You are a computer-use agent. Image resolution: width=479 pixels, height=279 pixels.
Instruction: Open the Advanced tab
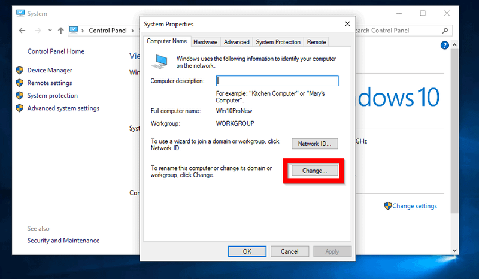click(x=237, y=42)
